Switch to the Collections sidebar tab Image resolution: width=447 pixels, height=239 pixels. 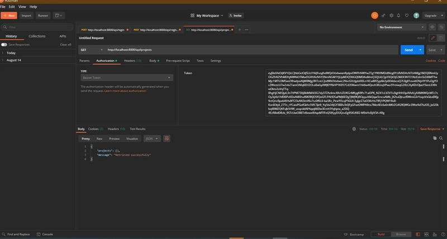[37, 36]
